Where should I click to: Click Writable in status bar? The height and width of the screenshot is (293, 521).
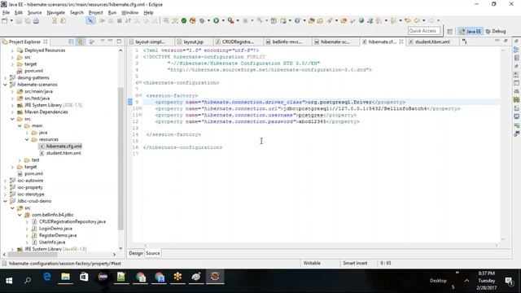coord(312,263)
